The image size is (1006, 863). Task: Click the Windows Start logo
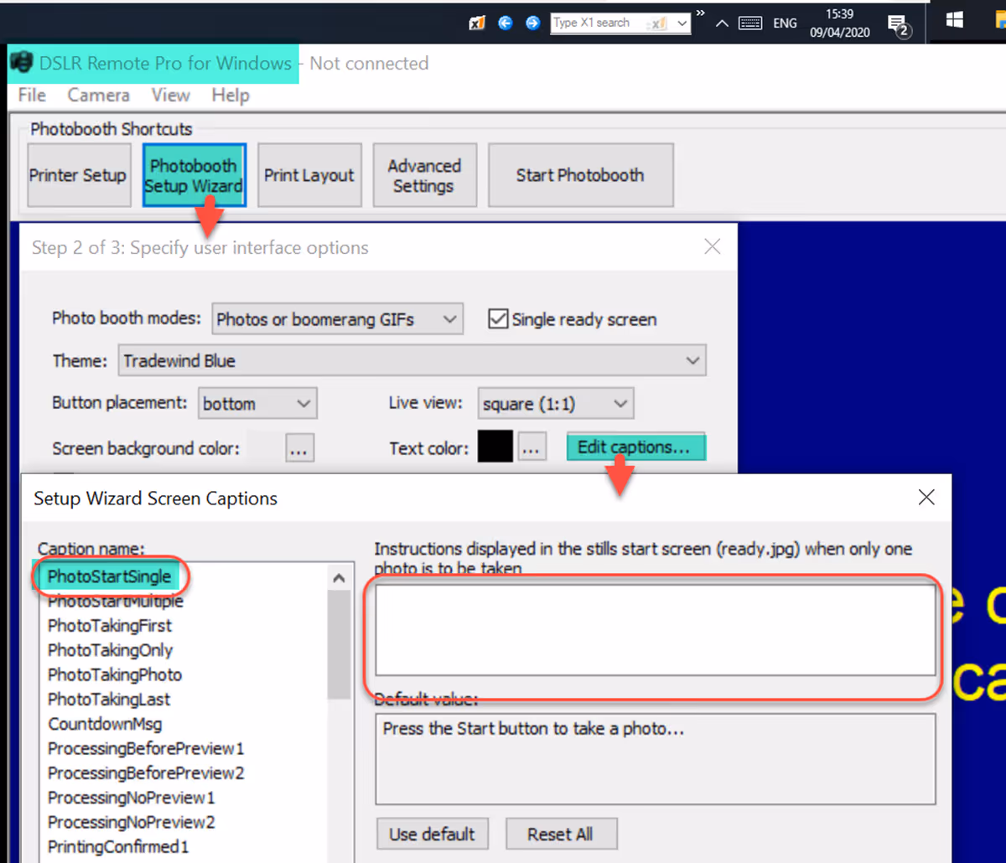(954, 20)
